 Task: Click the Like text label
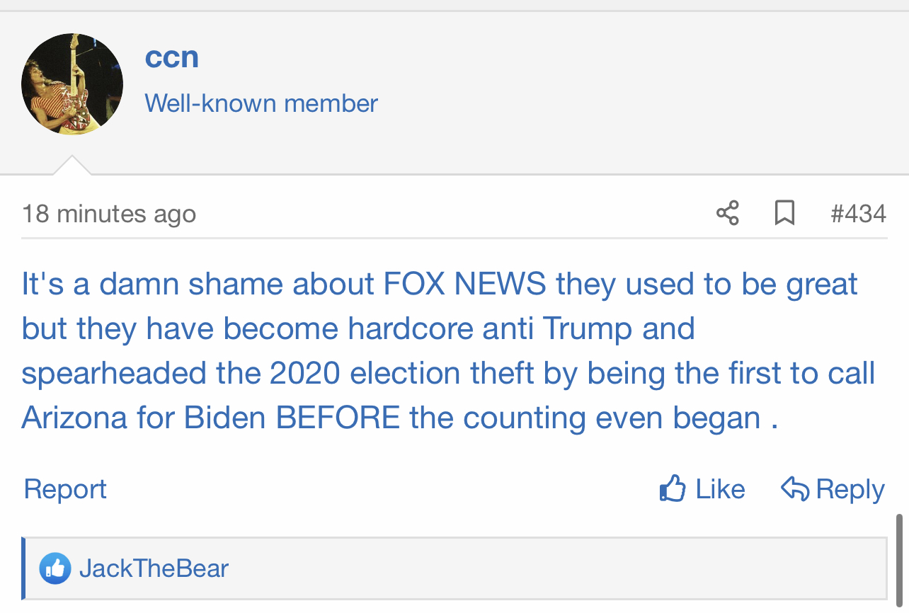click(x=720, y=489)
